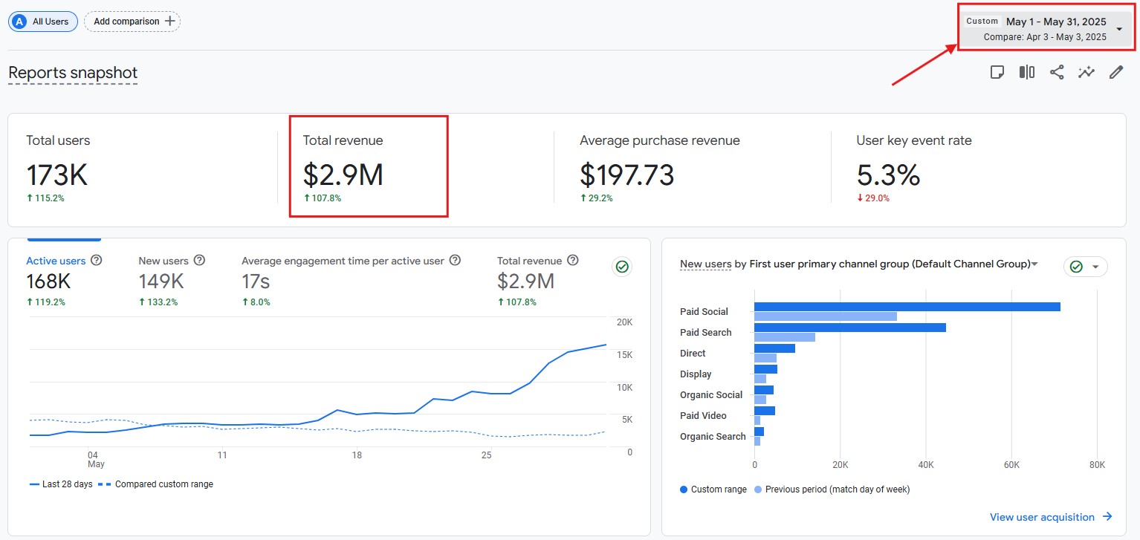Click the help icon beside Active users
Screen dimensions: 1140x540
pyautogui.click(x=96, y=261)
